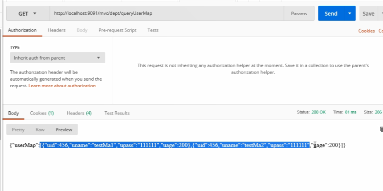Open the GET method dropdown
383x191 pixels.
click(x=28, y=13)
